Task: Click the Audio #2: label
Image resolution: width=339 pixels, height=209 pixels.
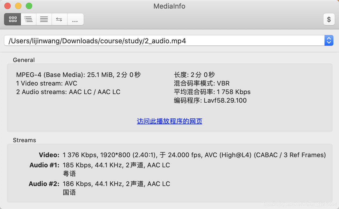Action: click(44, 184)
